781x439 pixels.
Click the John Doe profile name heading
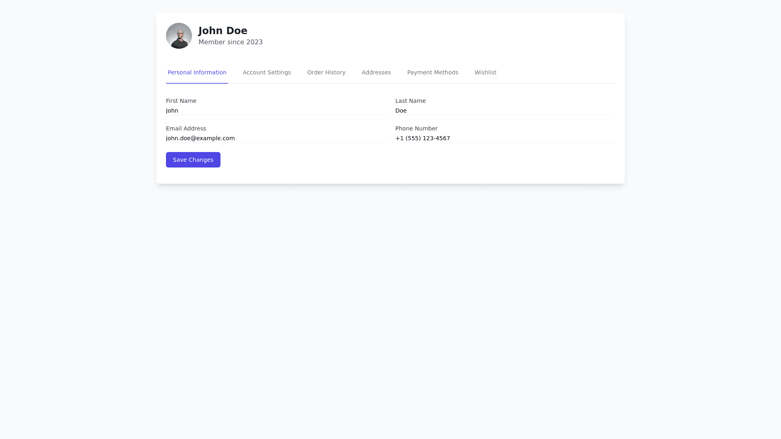pos(223,31)
